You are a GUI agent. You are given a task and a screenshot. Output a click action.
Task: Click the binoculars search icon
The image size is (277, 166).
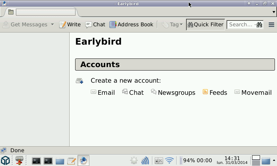click(259, 25)
